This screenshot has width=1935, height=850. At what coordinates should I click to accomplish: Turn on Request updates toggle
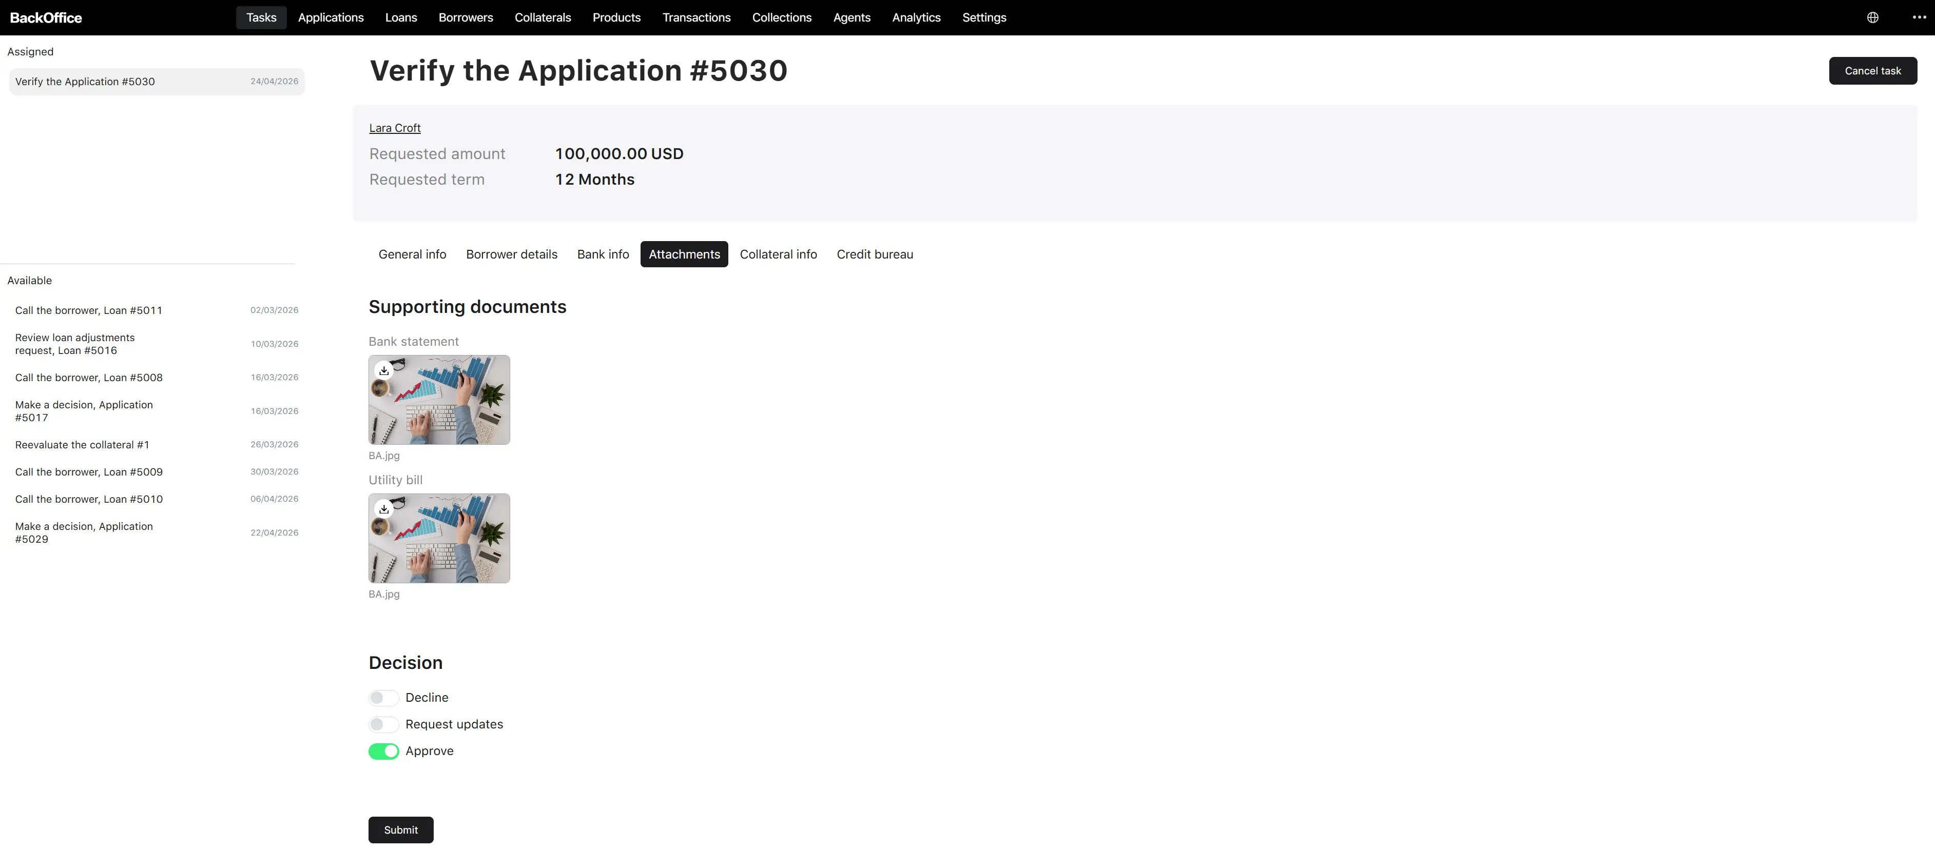[383, 724]
